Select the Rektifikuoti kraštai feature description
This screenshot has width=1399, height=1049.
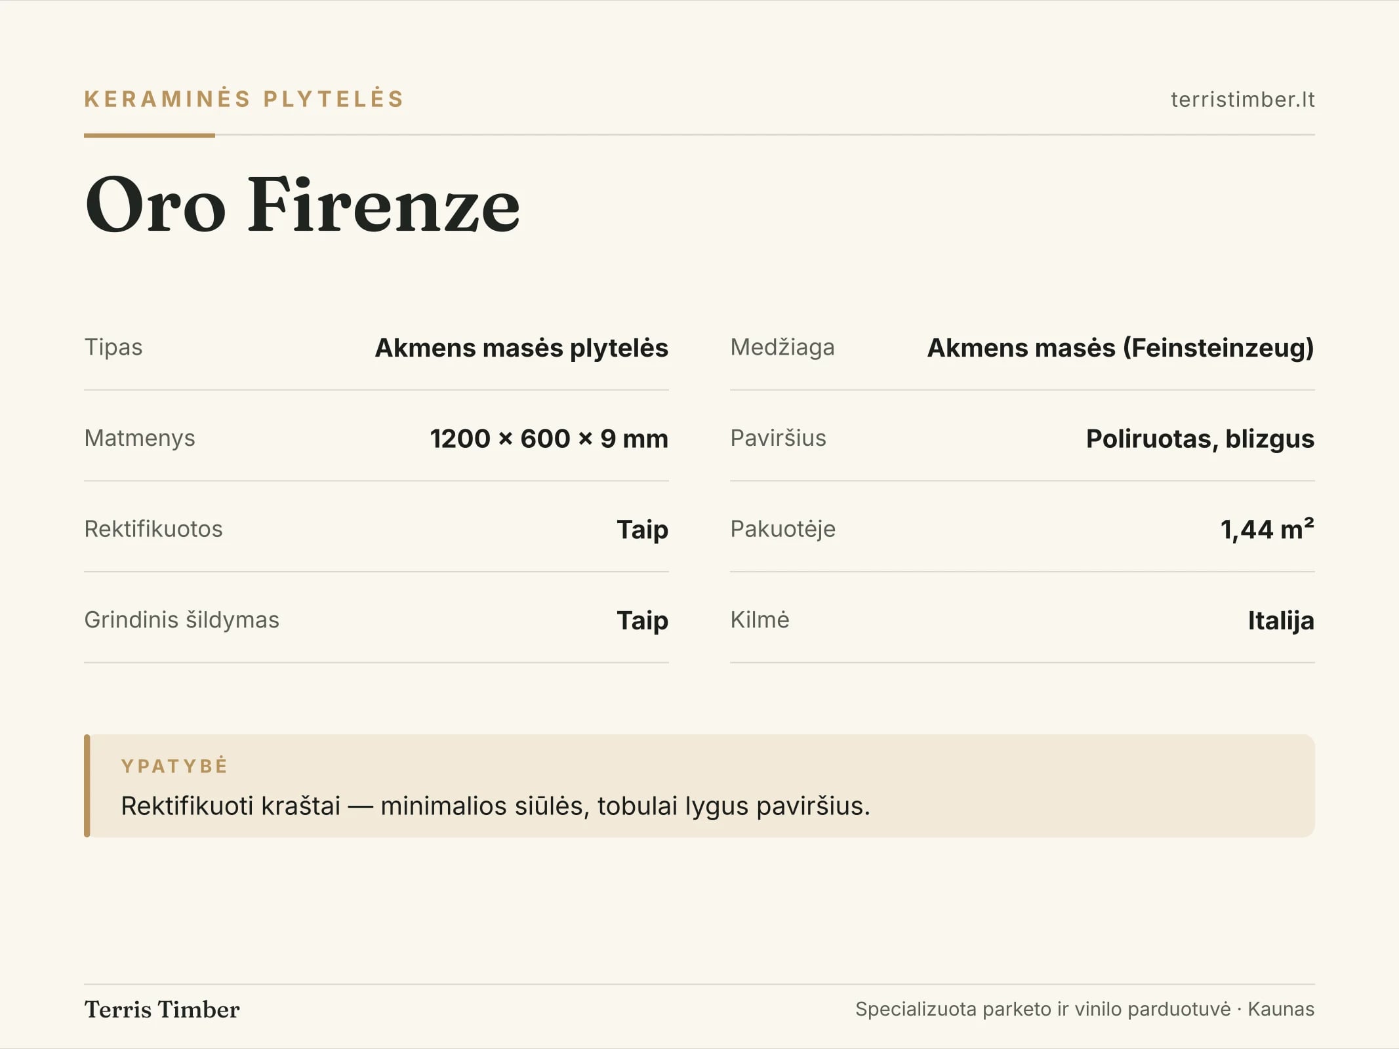pyautogui.click(x=496, y=806)
